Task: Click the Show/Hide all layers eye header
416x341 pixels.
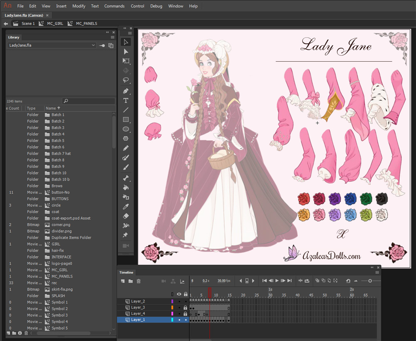Action: coord(179,294)
